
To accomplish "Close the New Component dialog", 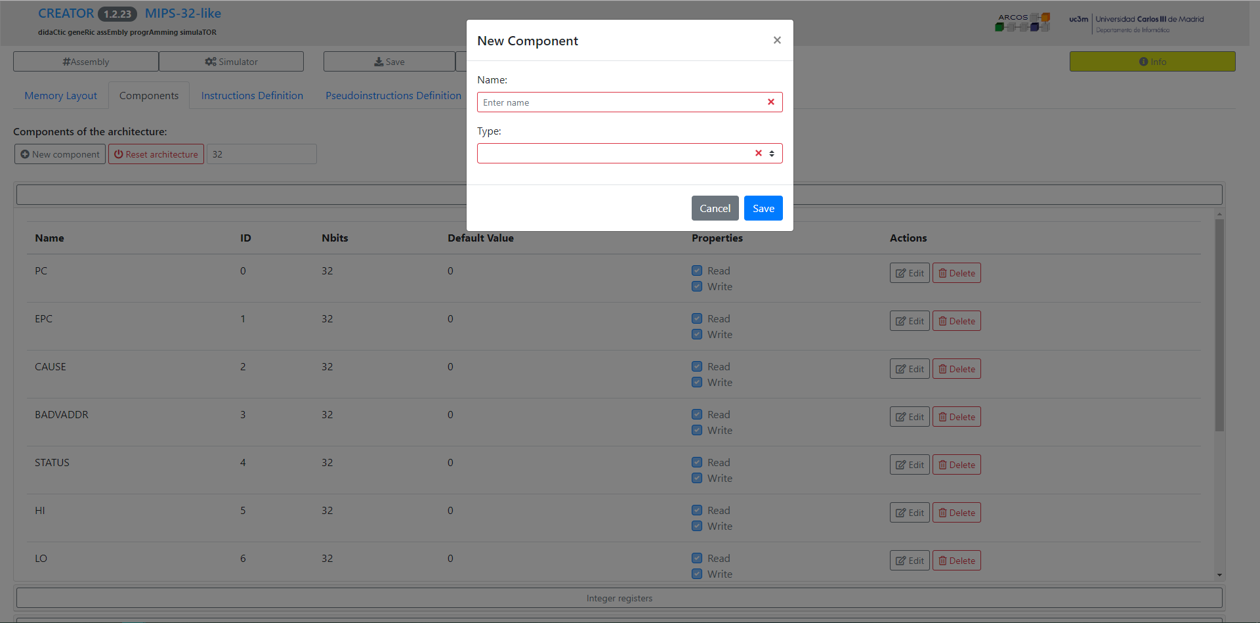I will click(x=777, y=41).
